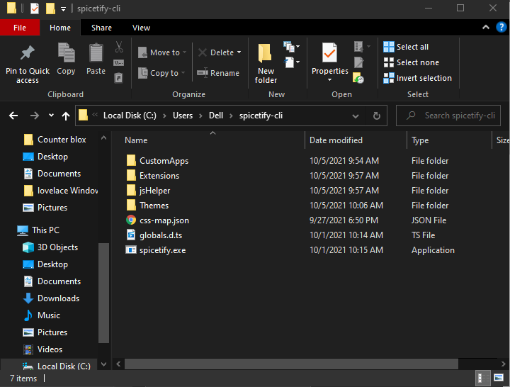
Task: Switch to Details view status icon
Action: [x=483, y=378]
